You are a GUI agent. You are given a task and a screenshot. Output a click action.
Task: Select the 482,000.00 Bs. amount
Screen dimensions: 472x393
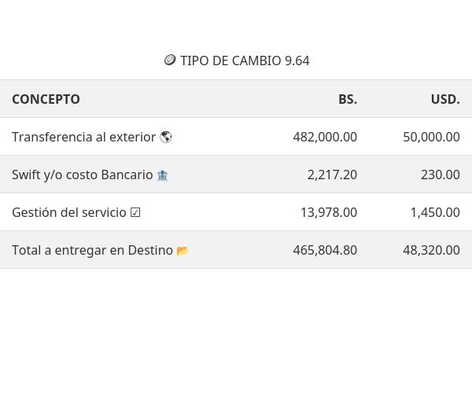pos(325,137)
